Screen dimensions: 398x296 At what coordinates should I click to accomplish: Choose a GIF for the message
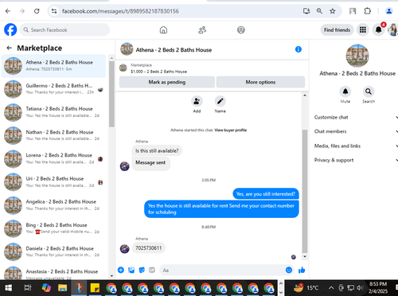[x=152, y=271]
